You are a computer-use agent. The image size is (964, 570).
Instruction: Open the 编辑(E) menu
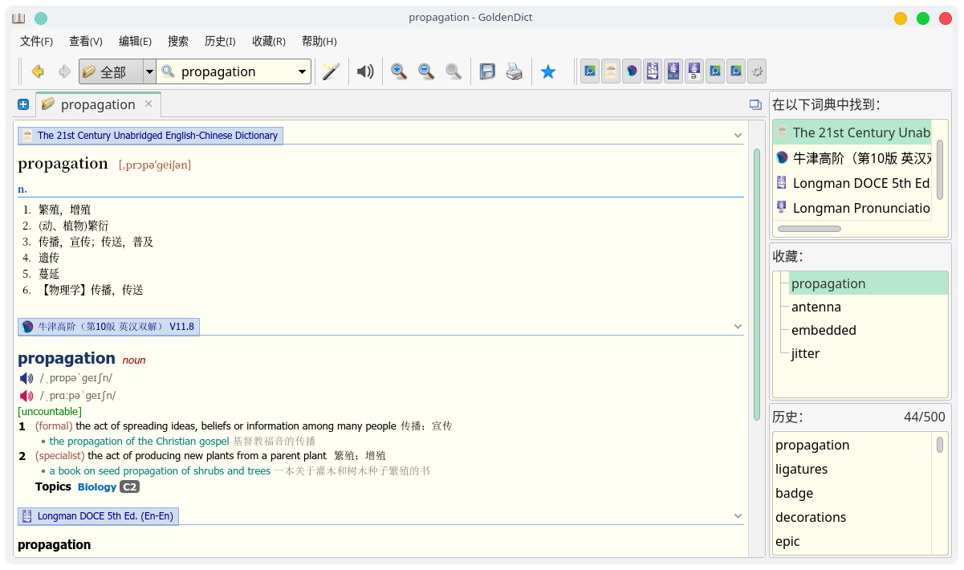click(x=135, y=42)
